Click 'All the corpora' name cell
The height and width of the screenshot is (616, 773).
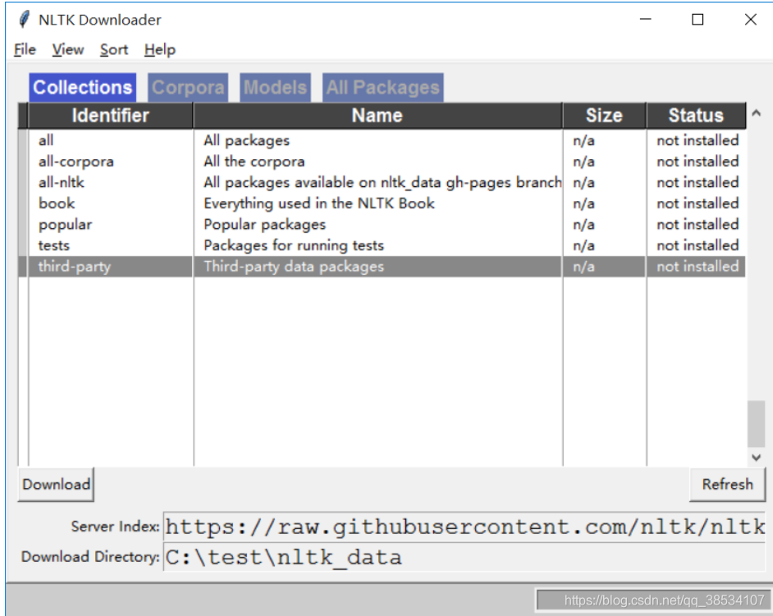click(x=254, y=162)
